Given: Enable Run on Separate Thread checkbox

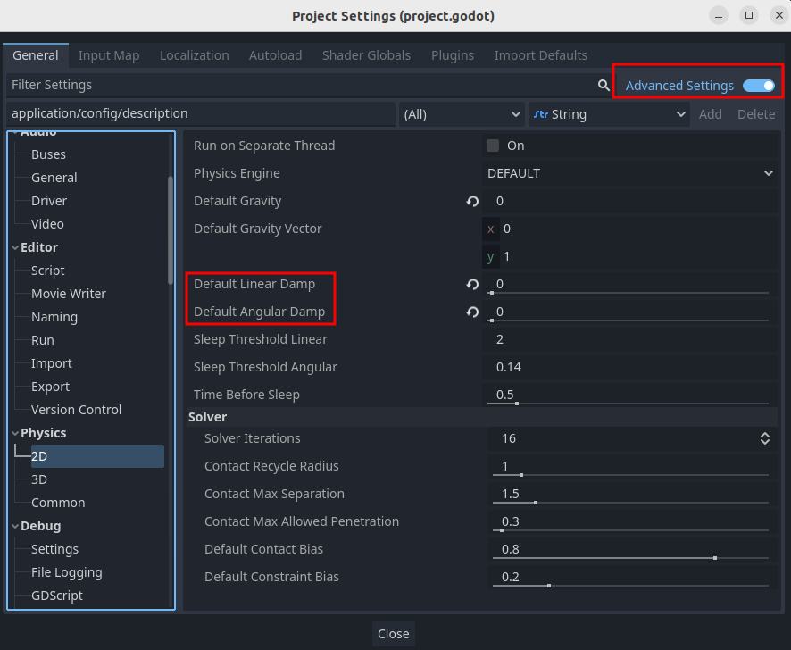Looking at the screenshot, I should point(493,146).
